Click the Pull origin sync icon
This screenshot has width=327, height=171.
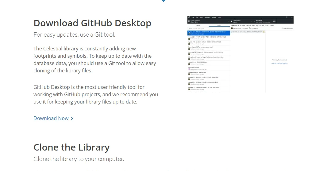coord(255,21)
